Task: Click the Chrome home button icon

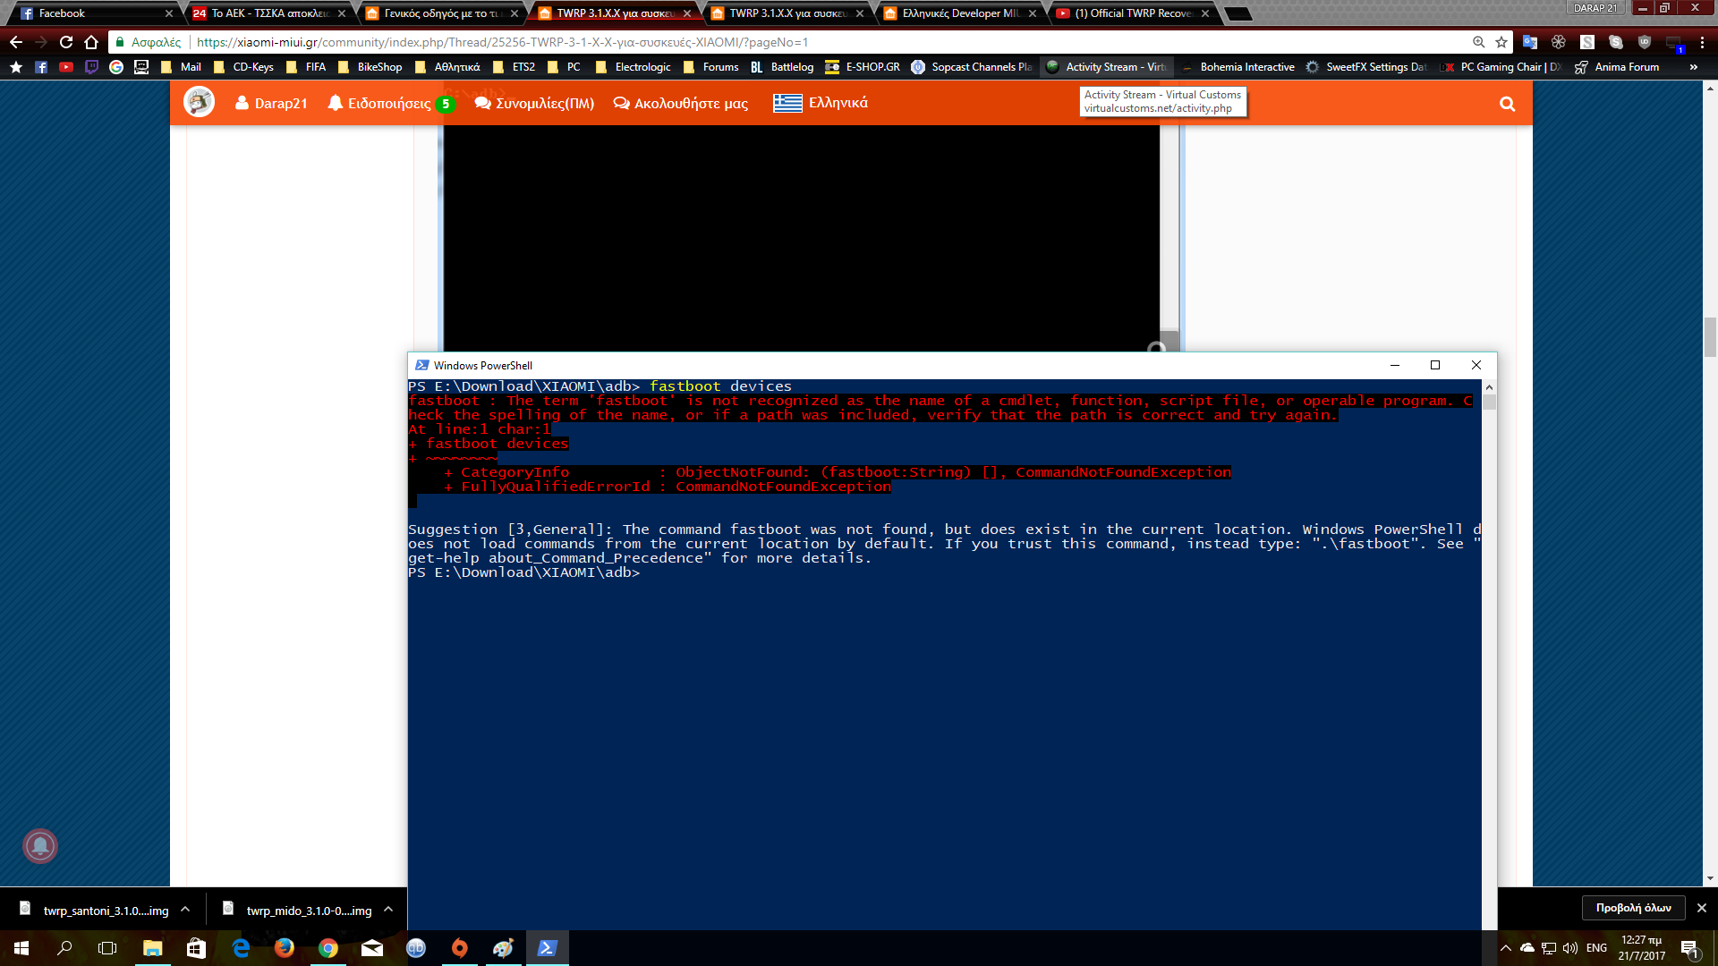Action: (91, 42)
